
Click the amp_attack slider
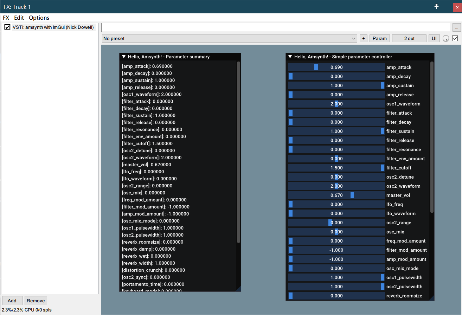click(x=336, y=67)
